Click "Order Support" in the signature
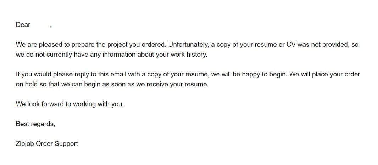The width and height of the screenshot is (378, 165). coord(57,143)
